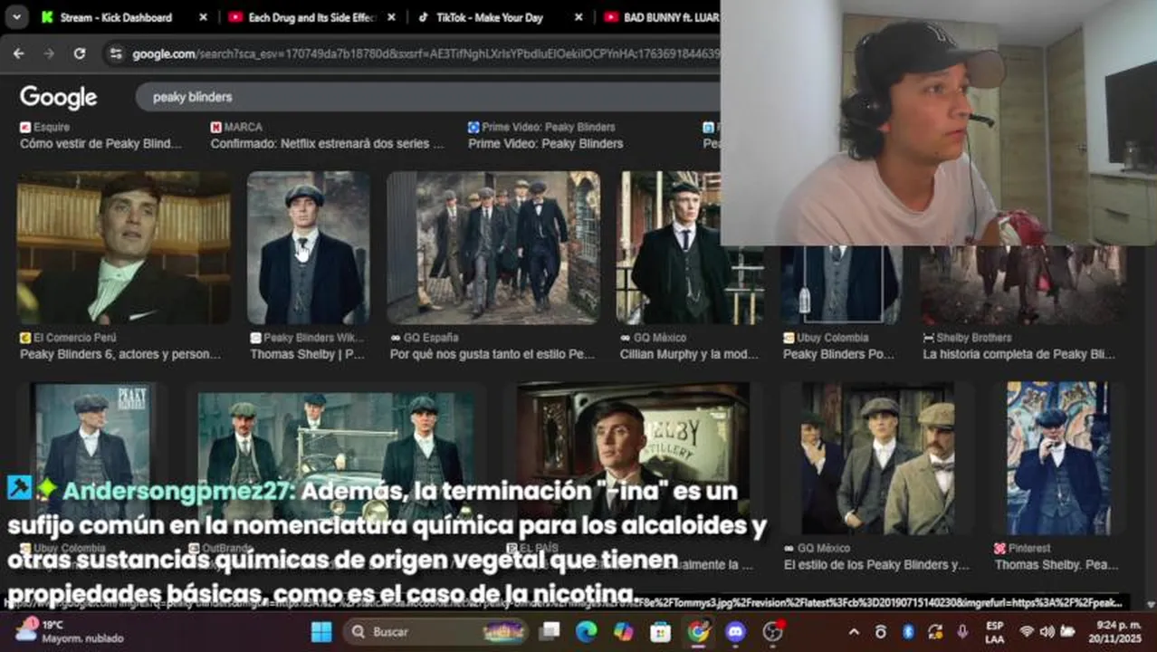Click Peaky Blinders 6, actores y personajes caption
This screenshot has height=652, width=1157.
click(x=120, y=354)
